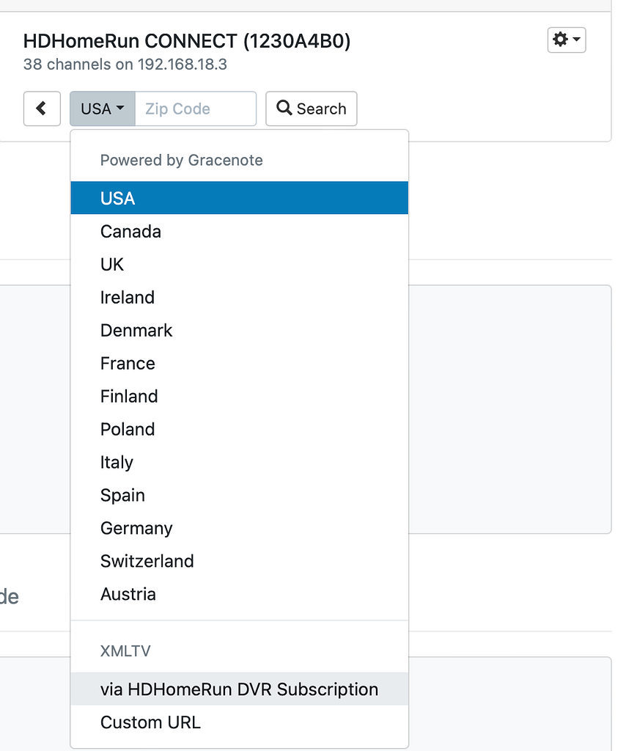Choose France for channel guide data

[x=128, y=363]
